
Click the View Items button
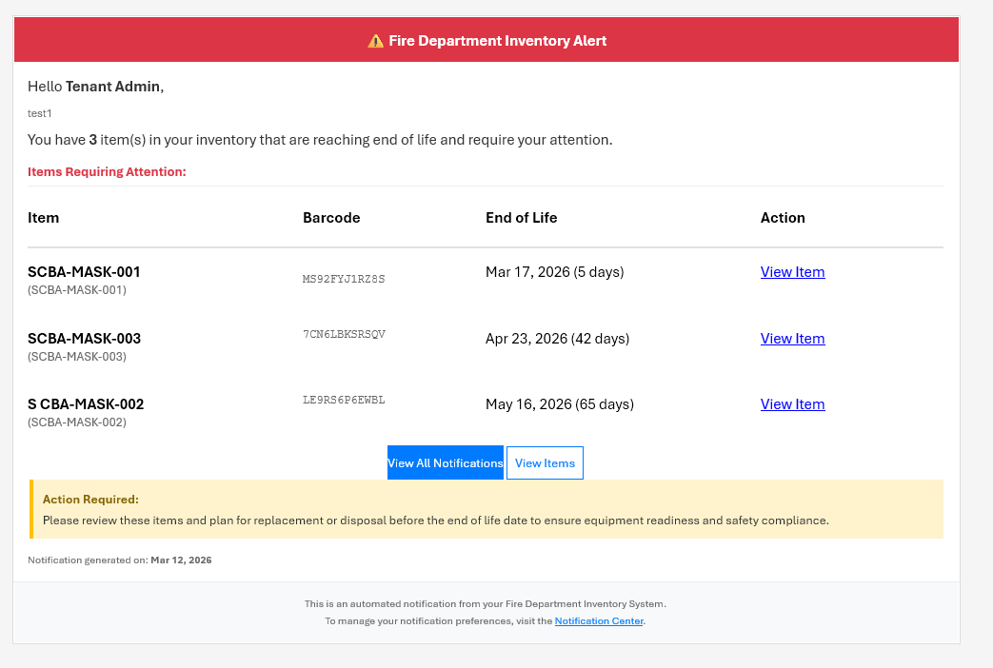[545, 462]
